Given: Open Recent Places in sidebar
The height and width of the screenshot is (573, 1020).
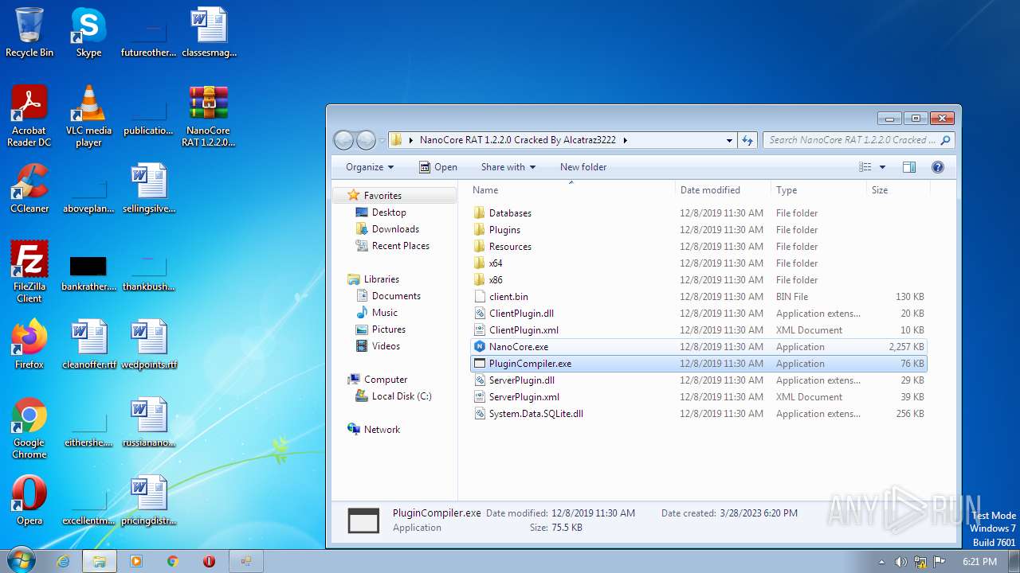Looking at the screenshot, I should (400, 246).
